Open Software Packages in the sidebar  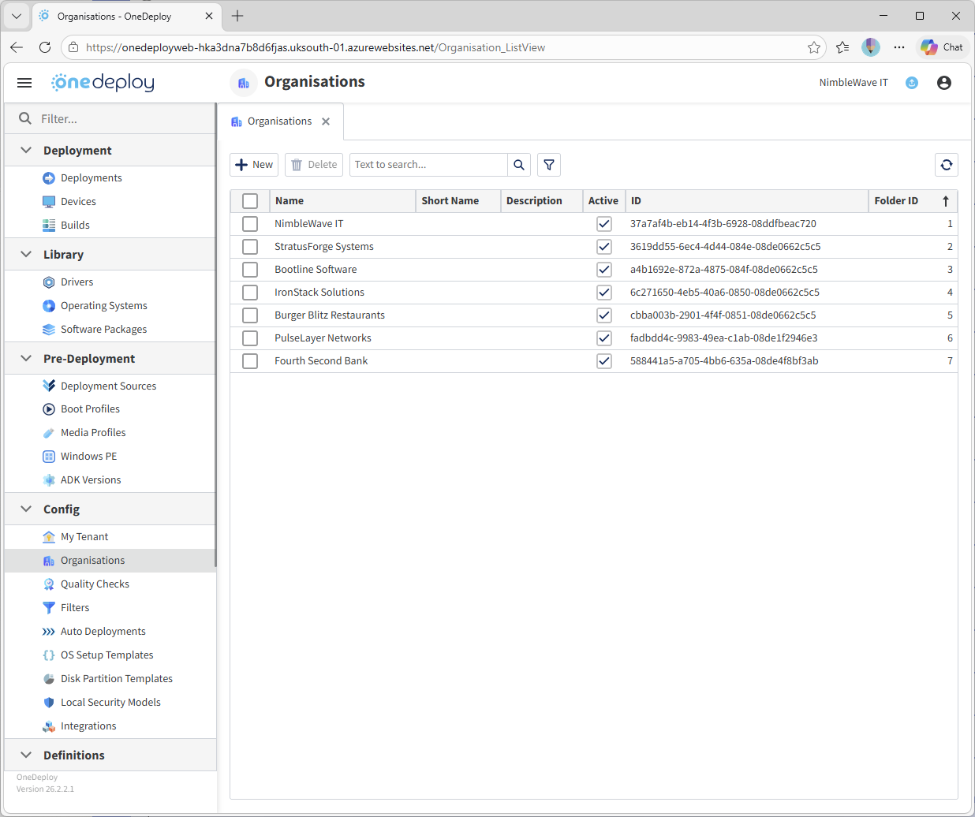tap(103, 330)
